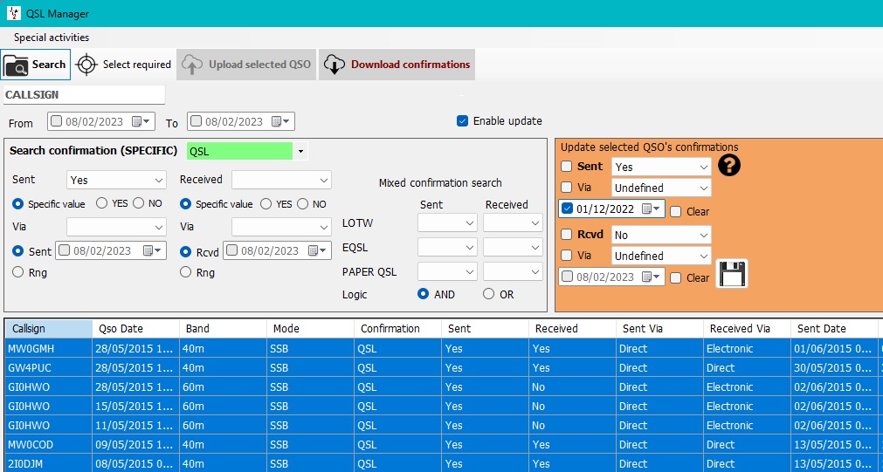Sort by the Band column header
Screen dimensions: 883x472
click(223, 329)
